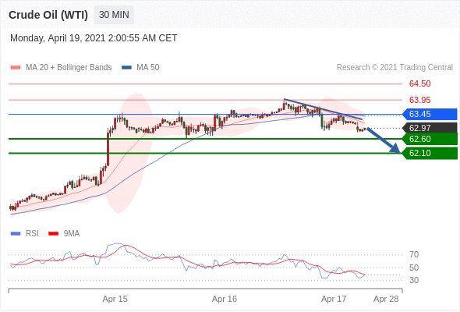Click the Crude Oil (WTI) title
This screenshot has height=312, width=460.
pyautogui.click(x=48, y=15)
